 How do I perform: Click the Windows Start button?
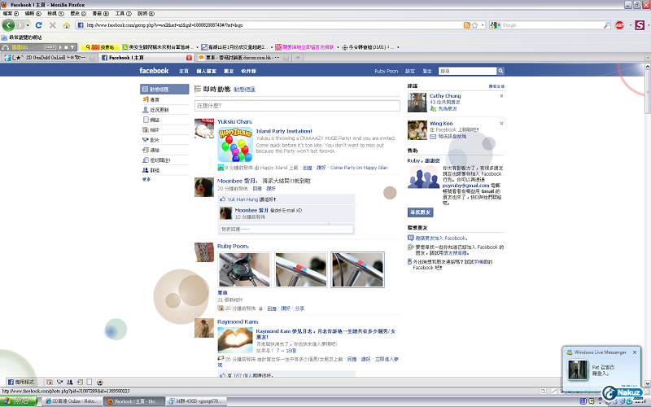[19, 401]
